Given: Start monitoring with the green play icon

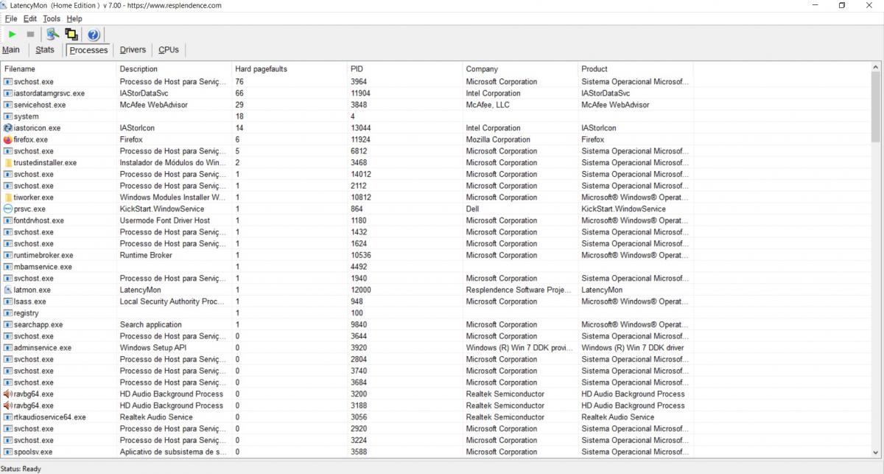Looking at the screenshot, I should point(13,34).
